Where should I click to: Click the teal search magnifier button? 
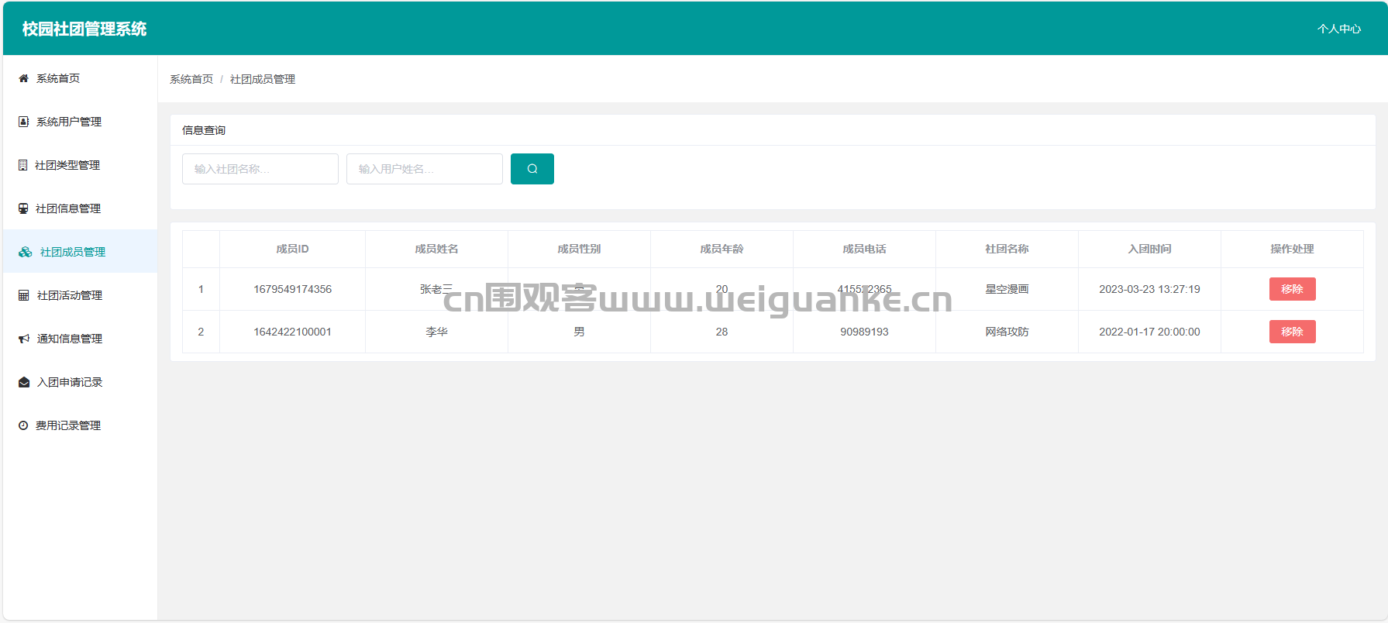pos(532,169)
